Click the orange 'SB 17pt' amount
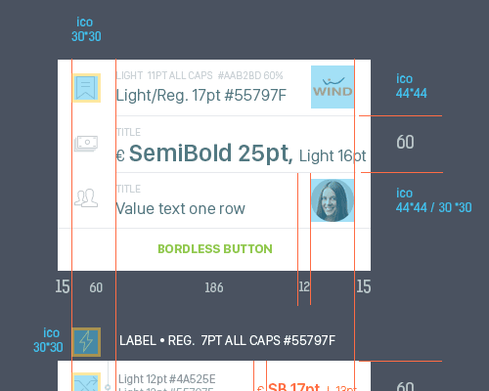 [293, 387]
